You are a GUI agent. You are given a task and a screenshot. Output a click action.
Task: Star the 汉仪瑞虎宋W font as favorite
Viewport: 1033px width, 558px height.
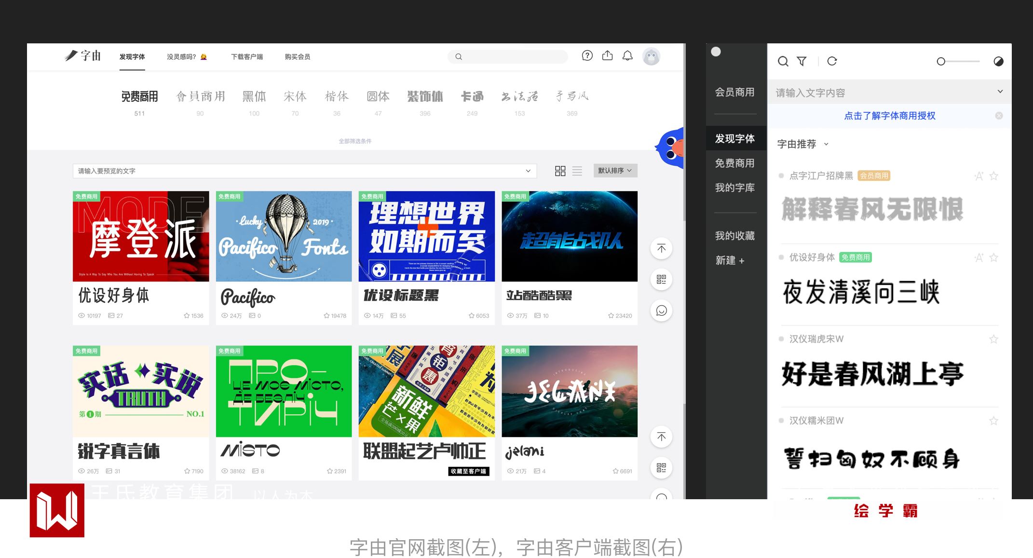[x=993, y=339]
